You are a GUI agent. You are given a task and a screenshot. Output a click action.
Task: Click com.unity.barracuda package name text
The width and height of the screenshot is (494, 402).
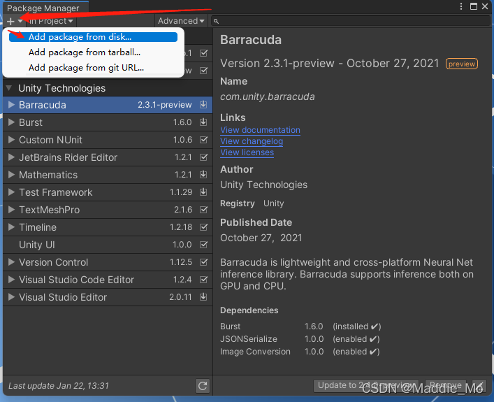[267, 96]
